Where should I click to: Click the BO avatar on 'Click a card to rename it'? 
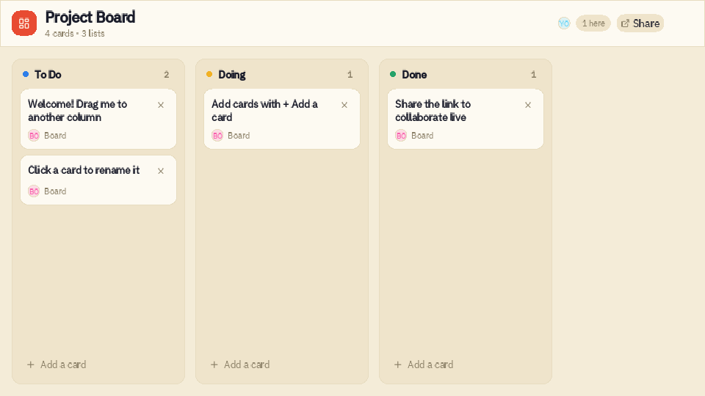[x=34, y=191]
